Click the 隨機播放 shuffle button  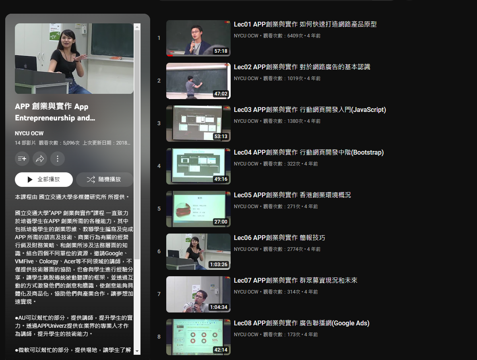[x=105, y=180]
